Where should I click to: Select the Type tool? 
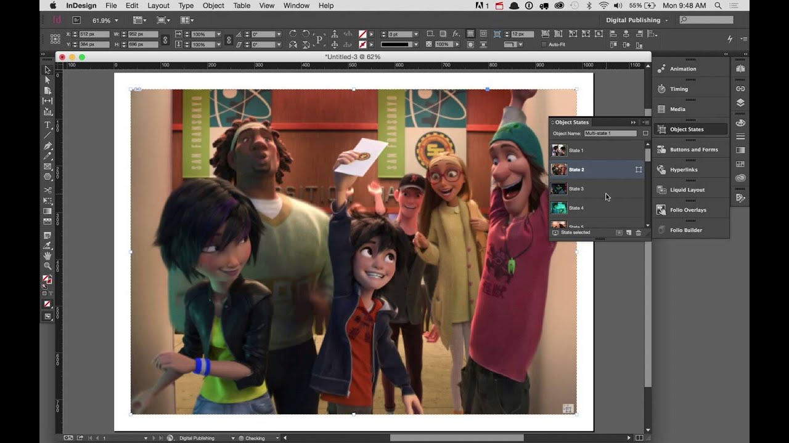click(47, 125)
